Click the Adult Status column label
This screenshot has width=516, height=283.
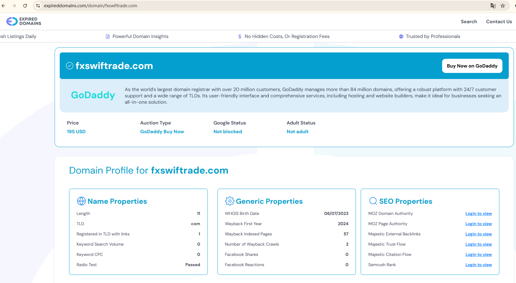tap(301, 123)
